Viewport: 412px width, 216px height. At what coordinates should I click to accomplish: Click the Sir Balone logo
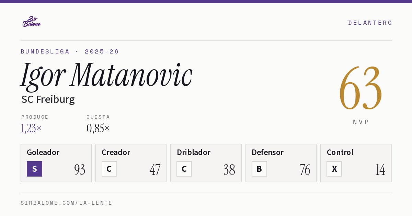click(x=32, y=22)
